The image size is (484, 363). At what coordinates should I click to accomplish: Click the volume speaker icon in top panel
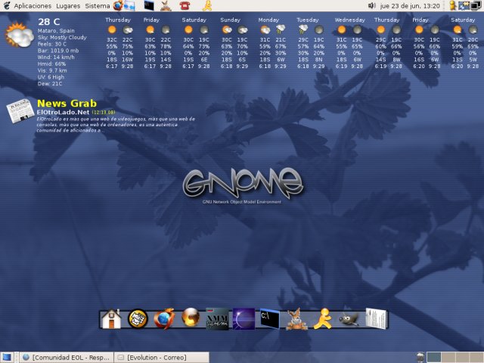tap(371, 5)
